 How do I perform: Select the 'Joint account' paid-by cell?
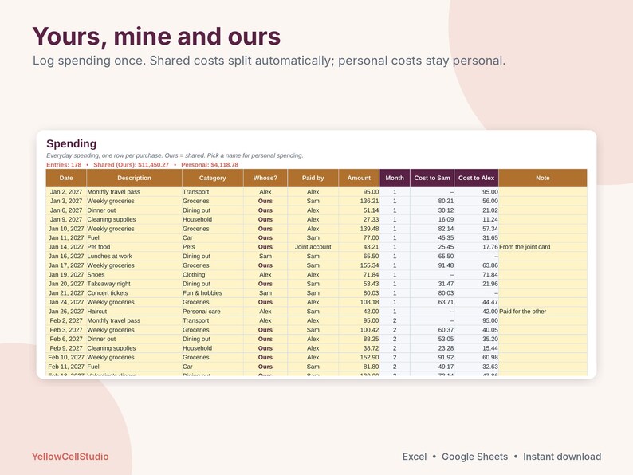pos(313,247)
